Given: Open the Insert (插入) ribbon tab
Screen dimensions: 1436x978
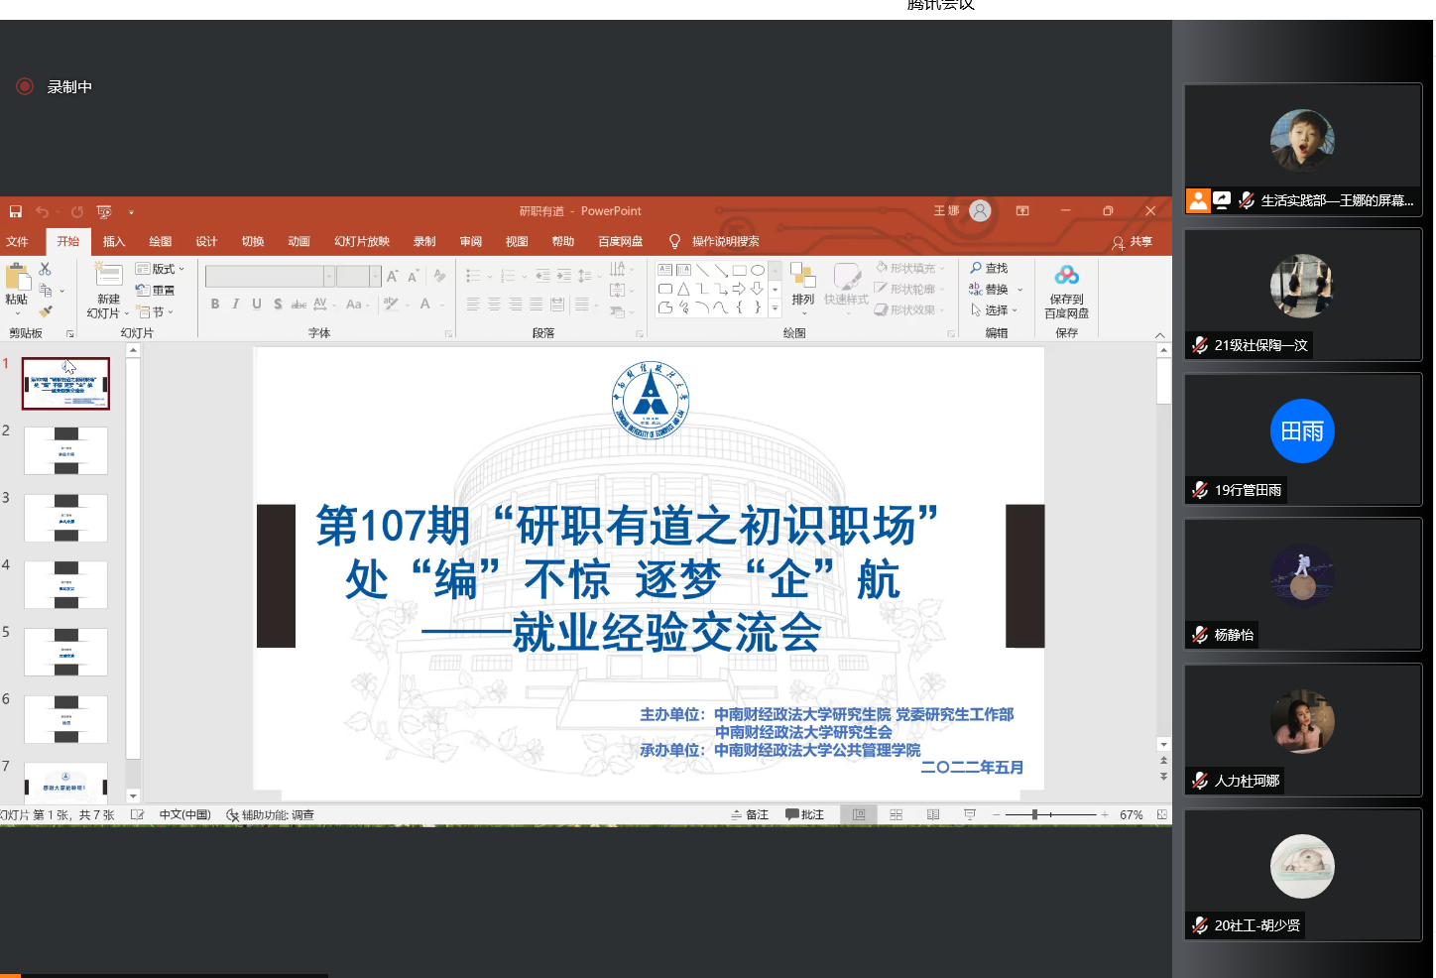Looking at the screenshot, I should tap(114, 241).
